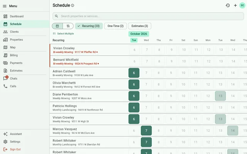Viewport: 247px width, 154px height.
Task: Toggle the Estimates (3) filter
Action: (x=140, y=26)
